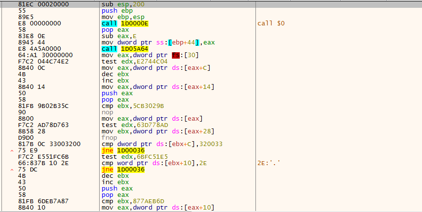
Task: Click opcode bytes '81FB 9B02B35C'
Action: tap(43, 106)
